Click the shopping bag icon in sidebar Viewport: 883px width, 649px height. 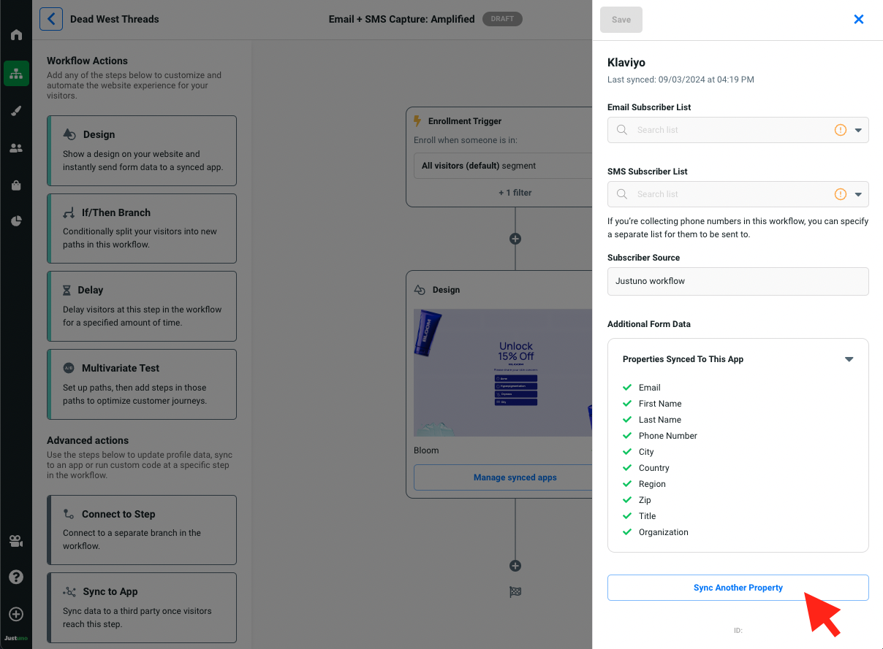pyautogui.click(x=16, y=185)
